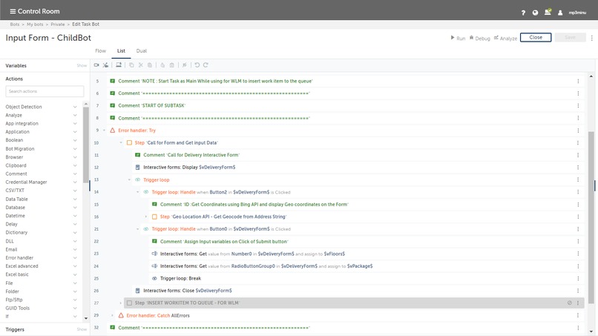Viewport: 598px width, 336px height.
Task: Click the run-from-here laptop toolbar icon
Action: click(119, 65)
